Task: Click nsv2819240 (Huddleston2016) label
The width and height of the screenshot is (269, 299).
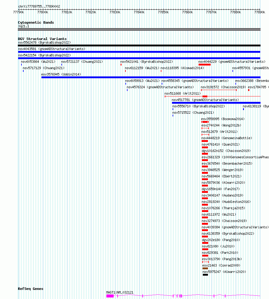Action: (x=226, y=202)
